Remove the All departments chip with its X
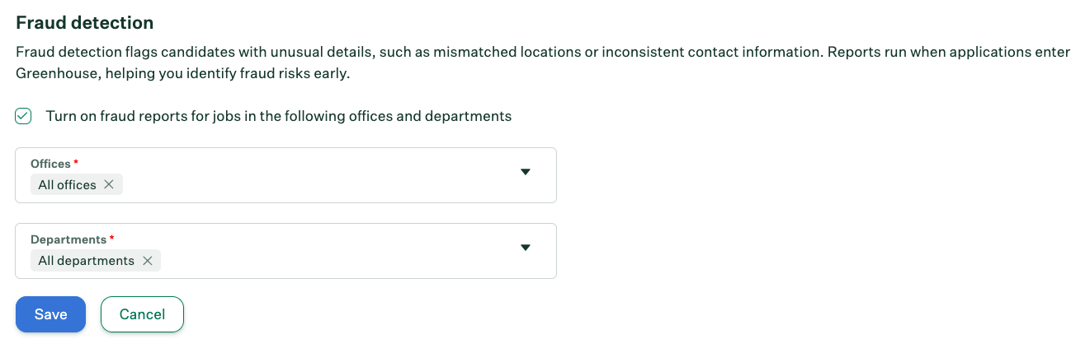This screenshot has height=339, width=1090. [148, 261]
